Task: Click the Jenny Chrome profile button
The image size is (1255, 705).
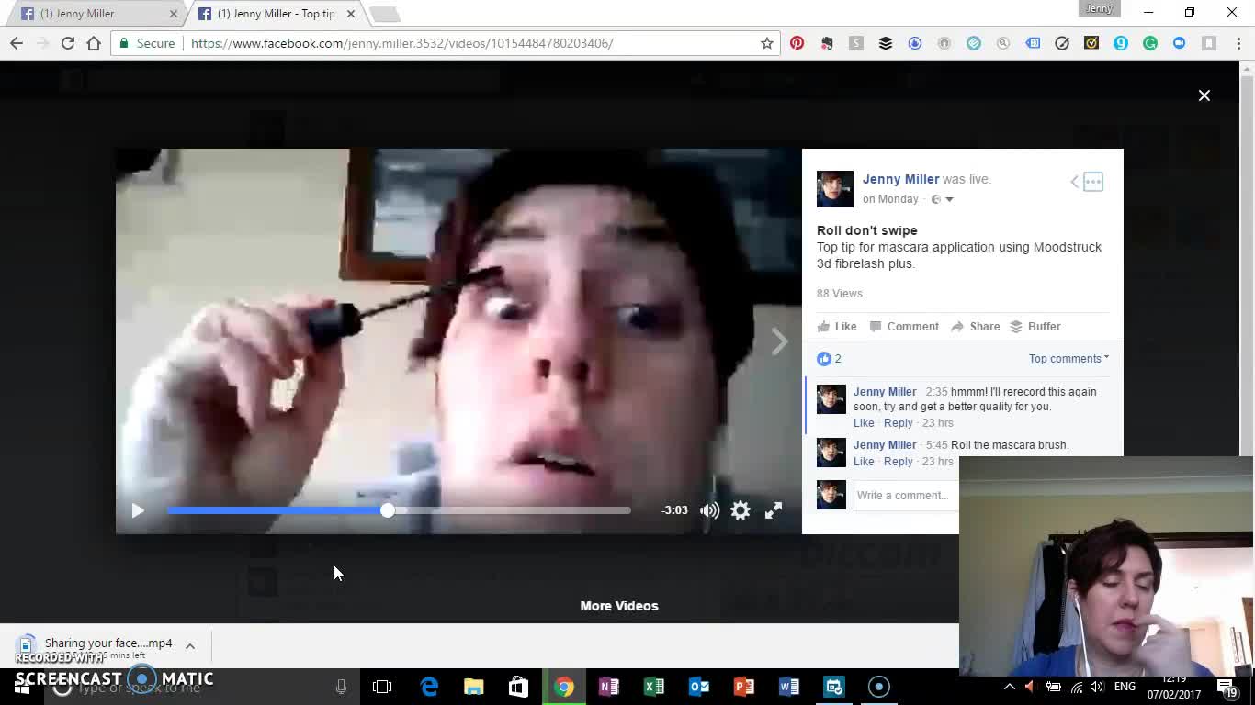Action: point(1100,9)
